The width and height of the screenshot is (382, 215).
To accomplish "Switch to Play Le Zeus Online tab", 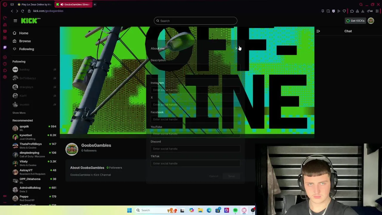I will click(x=34, y=4).
